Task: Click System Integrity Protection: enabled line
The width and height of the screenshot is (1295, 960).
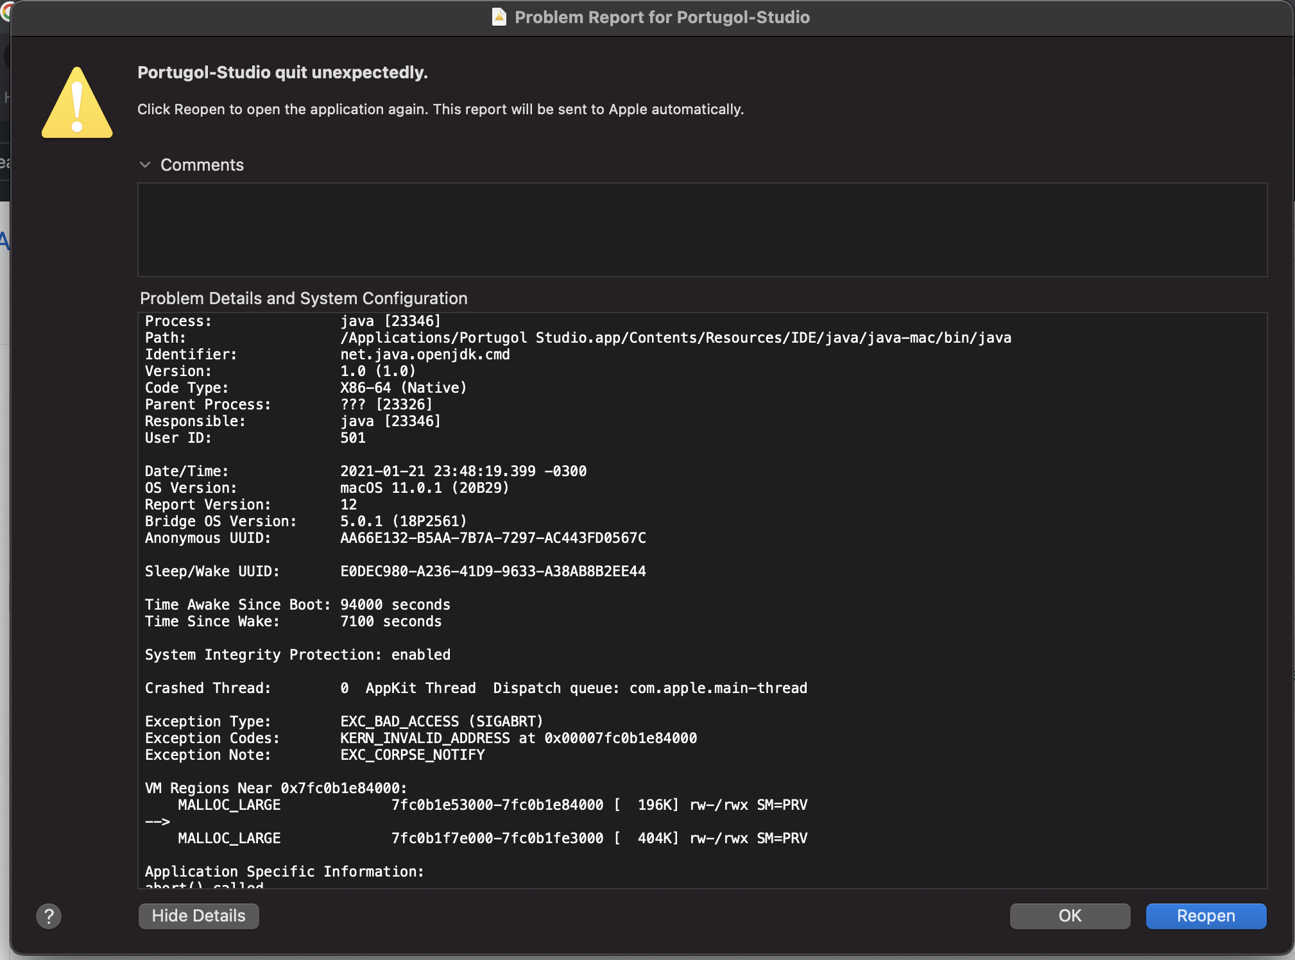Action: (x=298, y=655)
